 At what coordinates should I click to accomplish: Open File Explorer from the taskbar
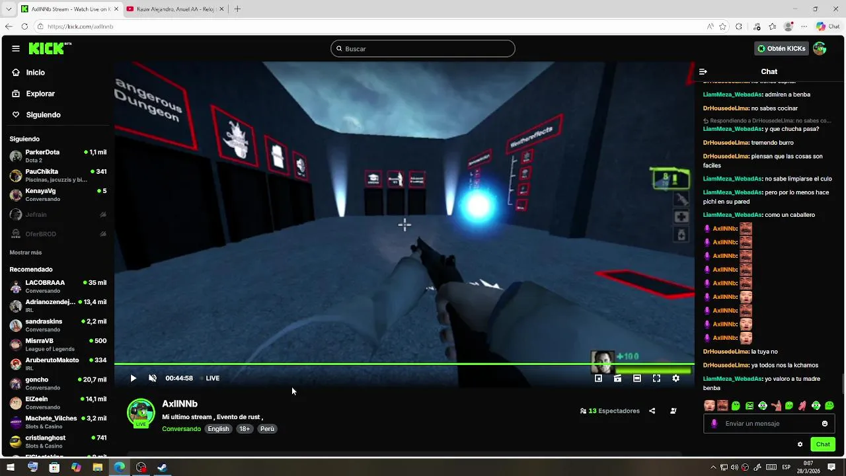[x=97, y=467]
